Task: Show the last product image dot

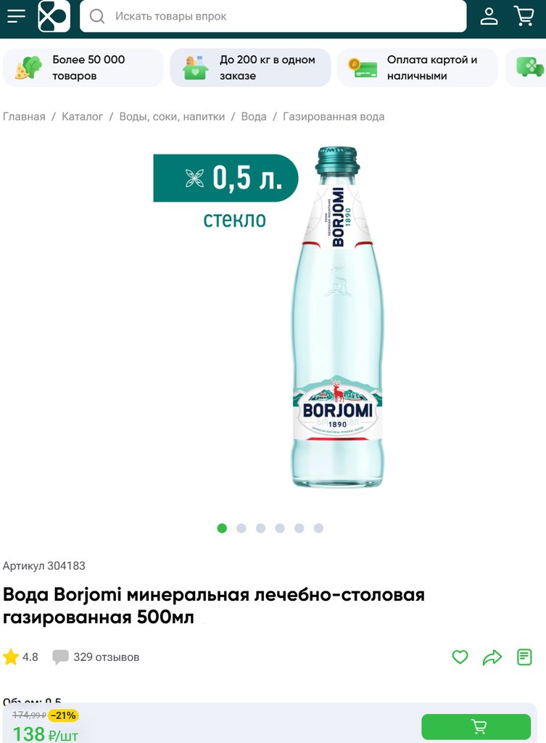Action: click(x=318, y=528)
